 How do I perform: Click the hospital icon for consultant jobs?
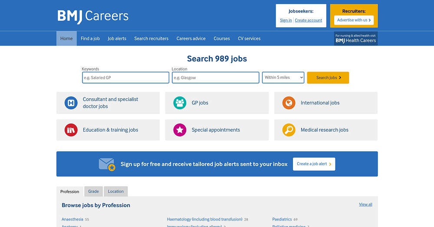71,103
